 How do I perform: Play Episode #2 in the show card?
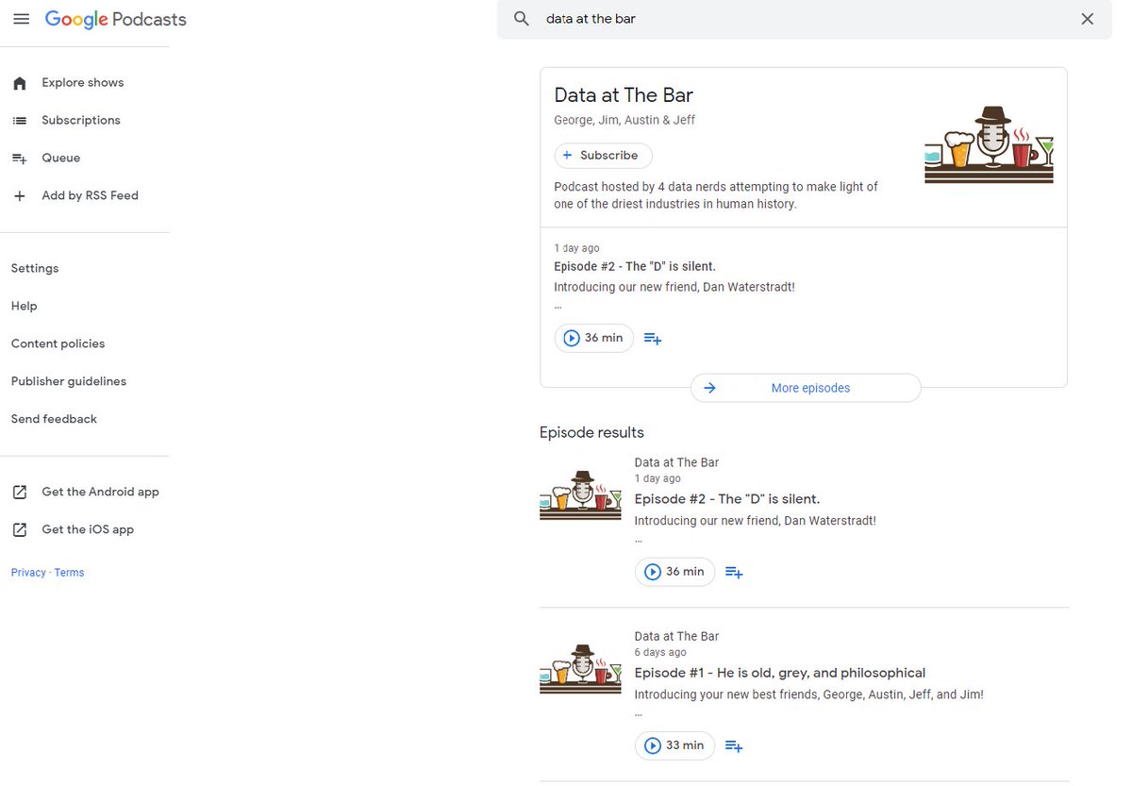593,338
